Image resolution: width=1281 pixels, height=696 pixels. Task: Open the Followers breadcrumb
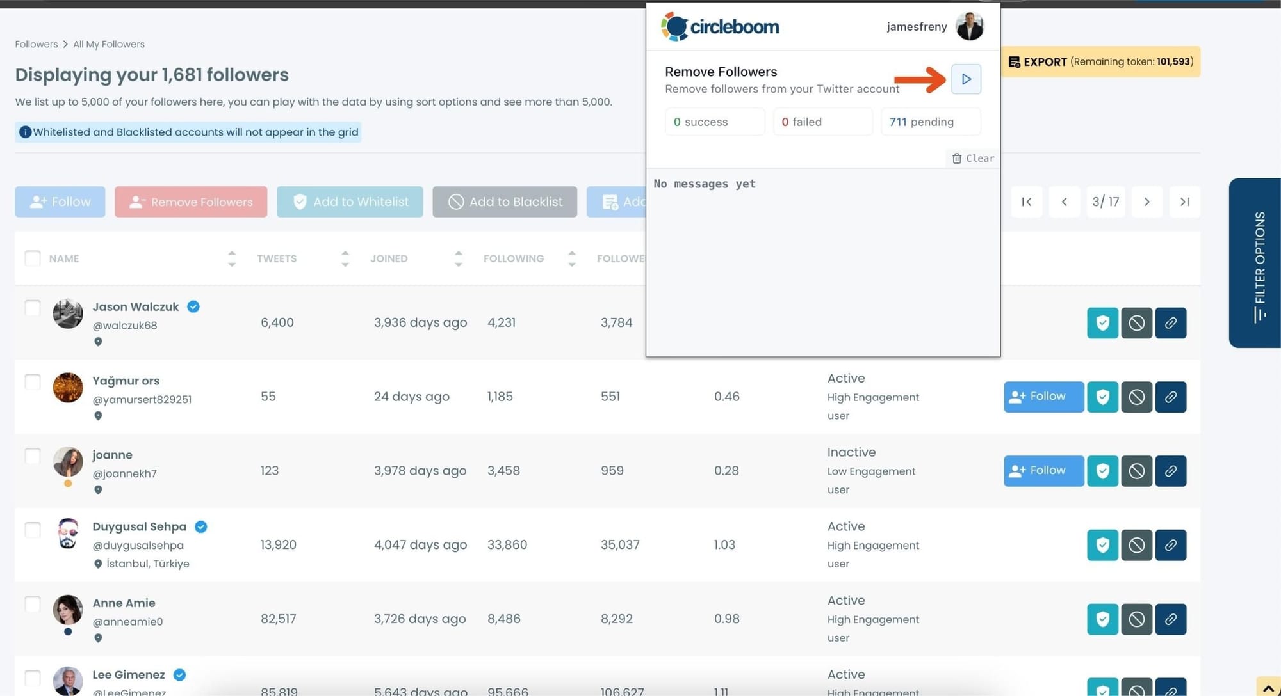point(37,44)
